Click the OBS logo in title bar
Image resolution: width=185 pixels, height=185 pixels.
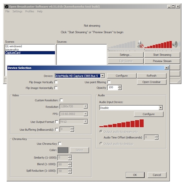[x=6, y=6]
